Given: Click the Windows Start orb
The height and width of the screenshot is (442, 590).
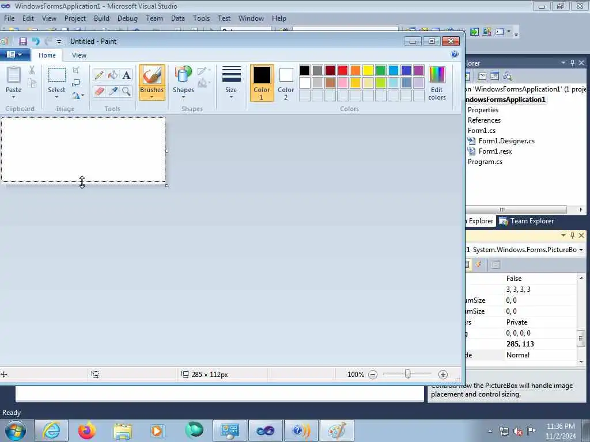Looking at the screenshot, I should (16, 430).
